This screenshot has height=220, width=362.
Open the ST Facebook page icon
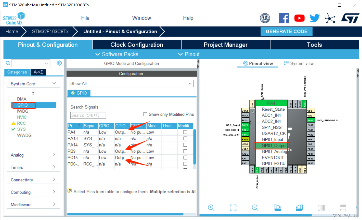tap(284, 18)
